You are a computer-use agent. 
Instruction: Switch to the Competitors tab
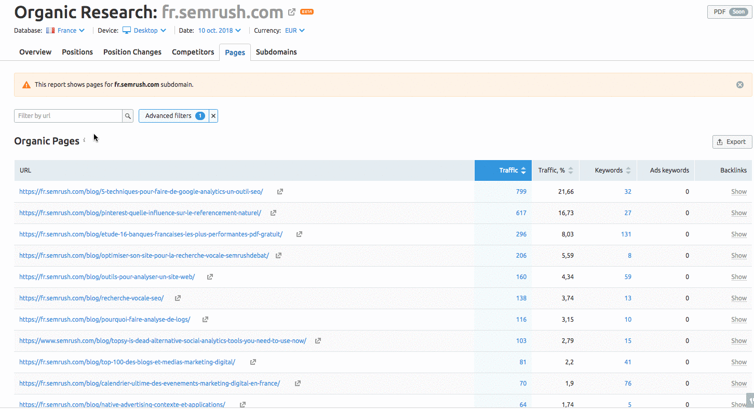(x=193, y=52)
